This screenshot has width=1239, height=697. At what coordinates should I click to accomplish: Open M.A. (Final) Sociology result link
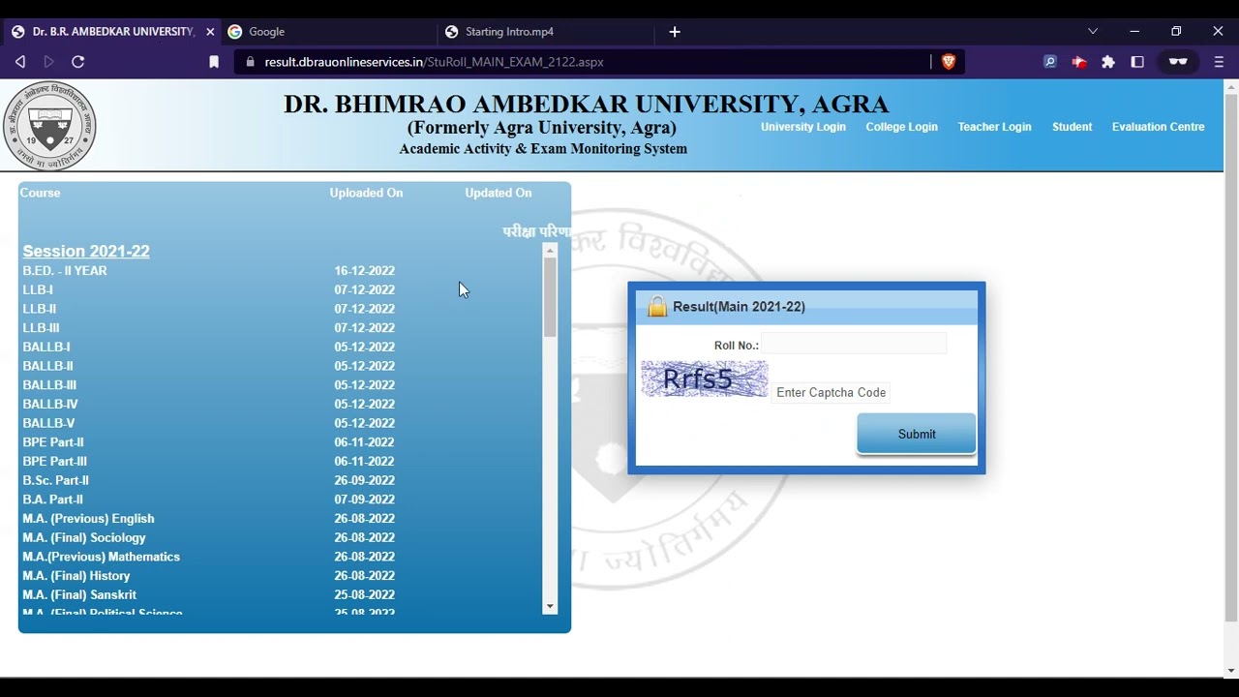84,537
